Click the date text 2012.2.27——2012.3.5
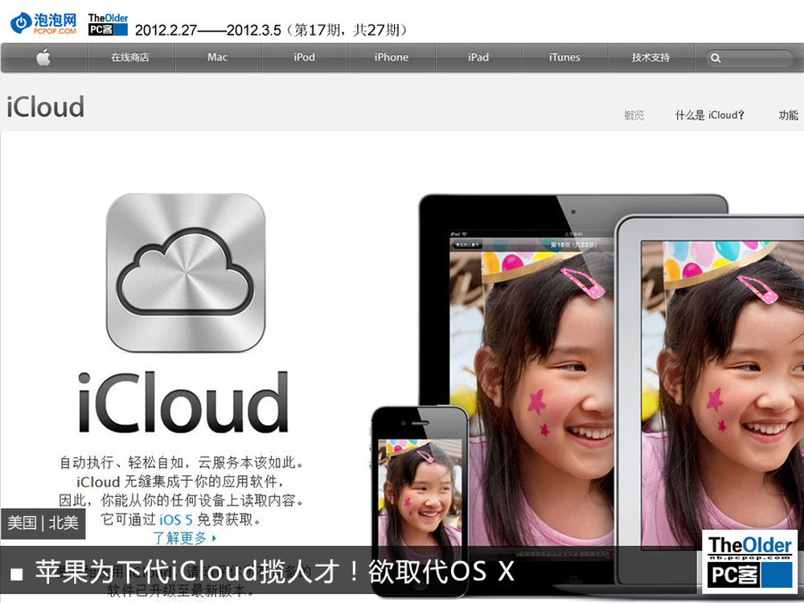The image size is (804, 603). tap(208, 31)
